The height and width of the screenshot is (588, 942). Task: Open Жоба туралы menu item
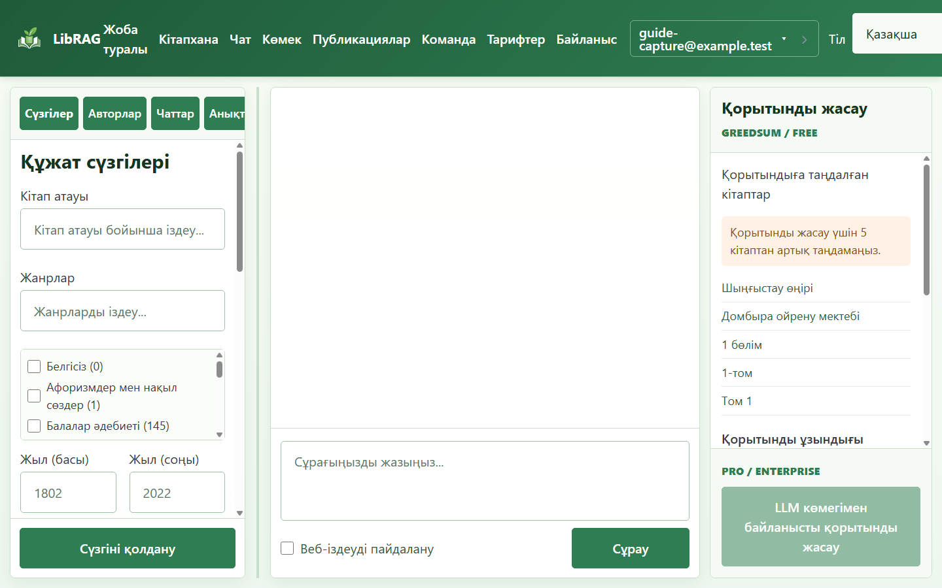(125, 39)
